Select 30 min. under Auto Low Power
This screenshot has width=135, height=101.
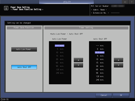click(x=60, y=59)
